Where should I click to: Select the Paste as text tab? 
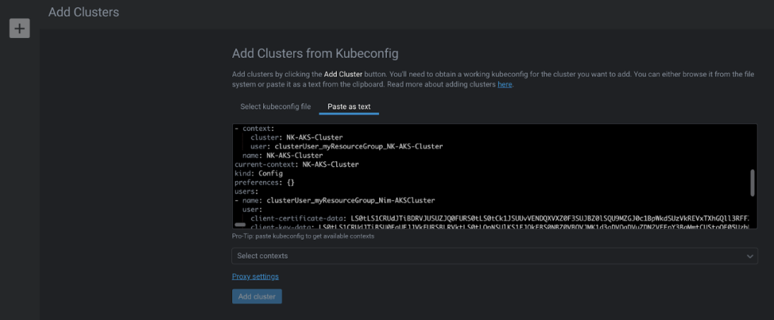tap(349, 107)
